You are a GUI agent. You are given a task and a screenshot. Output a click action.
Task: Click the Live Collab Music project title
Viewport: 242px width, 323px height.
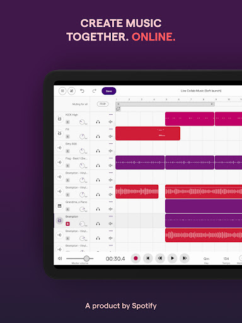pos(201,91)
